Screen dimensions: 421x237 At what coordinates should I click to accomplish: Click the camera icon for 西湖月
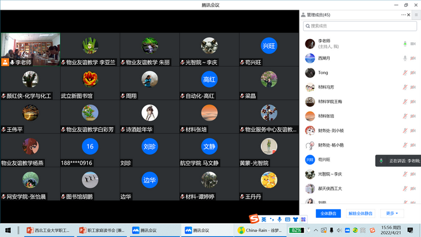413,58
